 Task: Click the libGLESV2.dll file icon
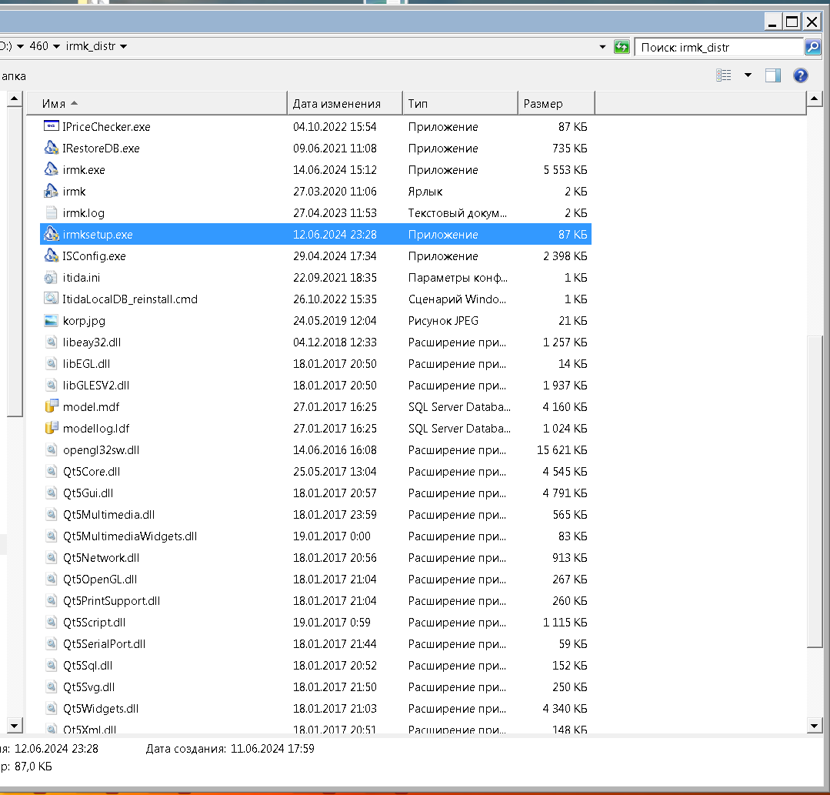pos(51,385)
